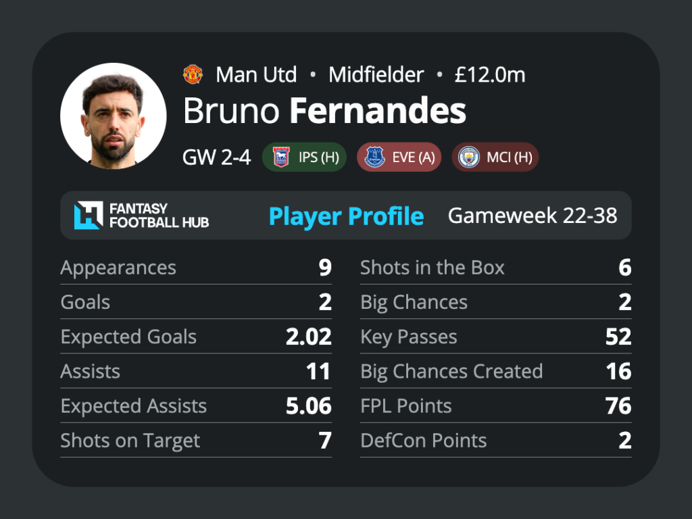
Task: Open the Gameweek 22-38 range label
Action: pyautogui.click(x=533, y=216)
